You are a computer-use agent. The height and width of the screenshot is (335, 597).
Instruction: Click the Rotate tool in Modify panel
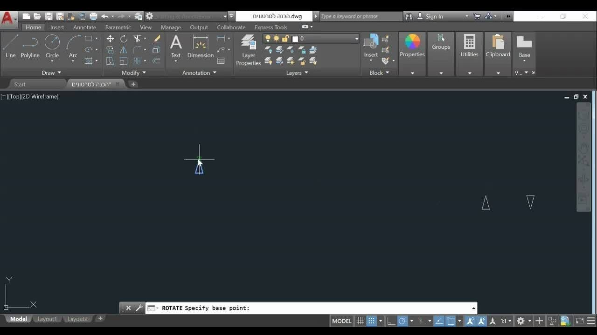(x=124, y=39)
